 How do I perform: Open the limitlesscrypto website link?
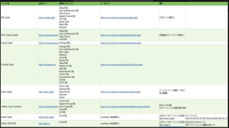tap(48, 107)
